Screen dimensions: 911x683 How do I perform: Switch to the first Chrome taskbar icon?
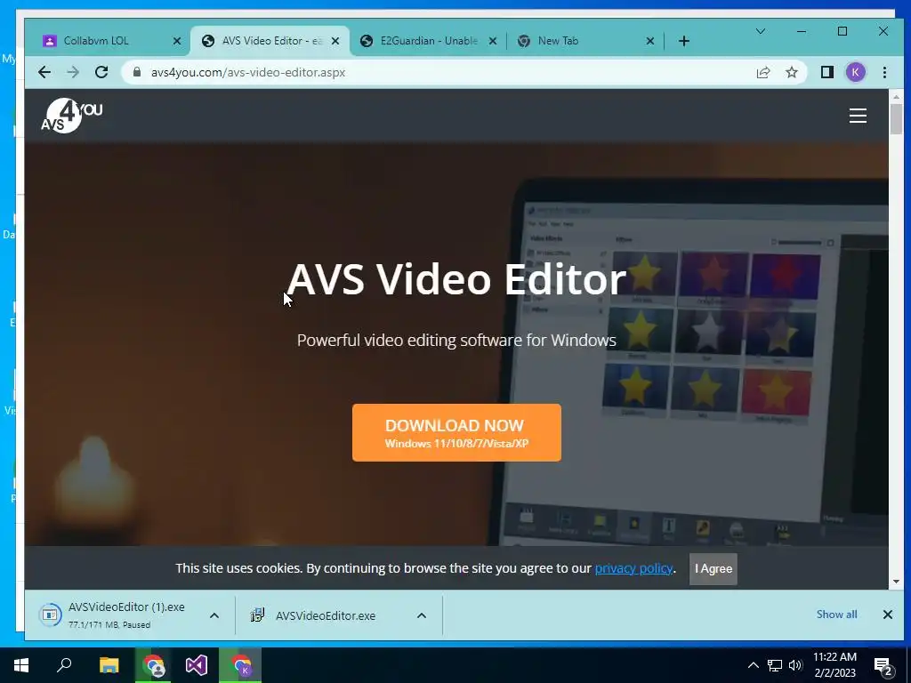[153, 665]
